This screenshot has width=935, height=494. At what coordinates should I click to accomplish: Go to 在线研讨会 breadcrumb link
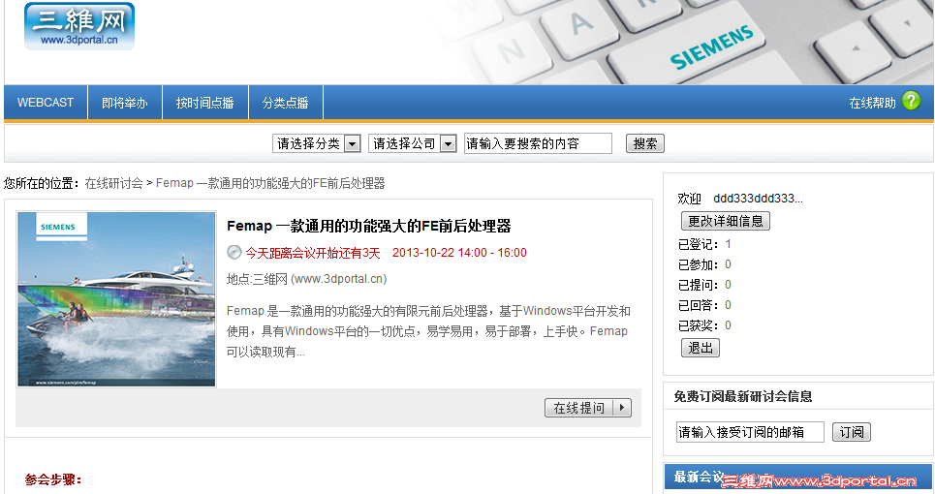click(x=113, y=183)
